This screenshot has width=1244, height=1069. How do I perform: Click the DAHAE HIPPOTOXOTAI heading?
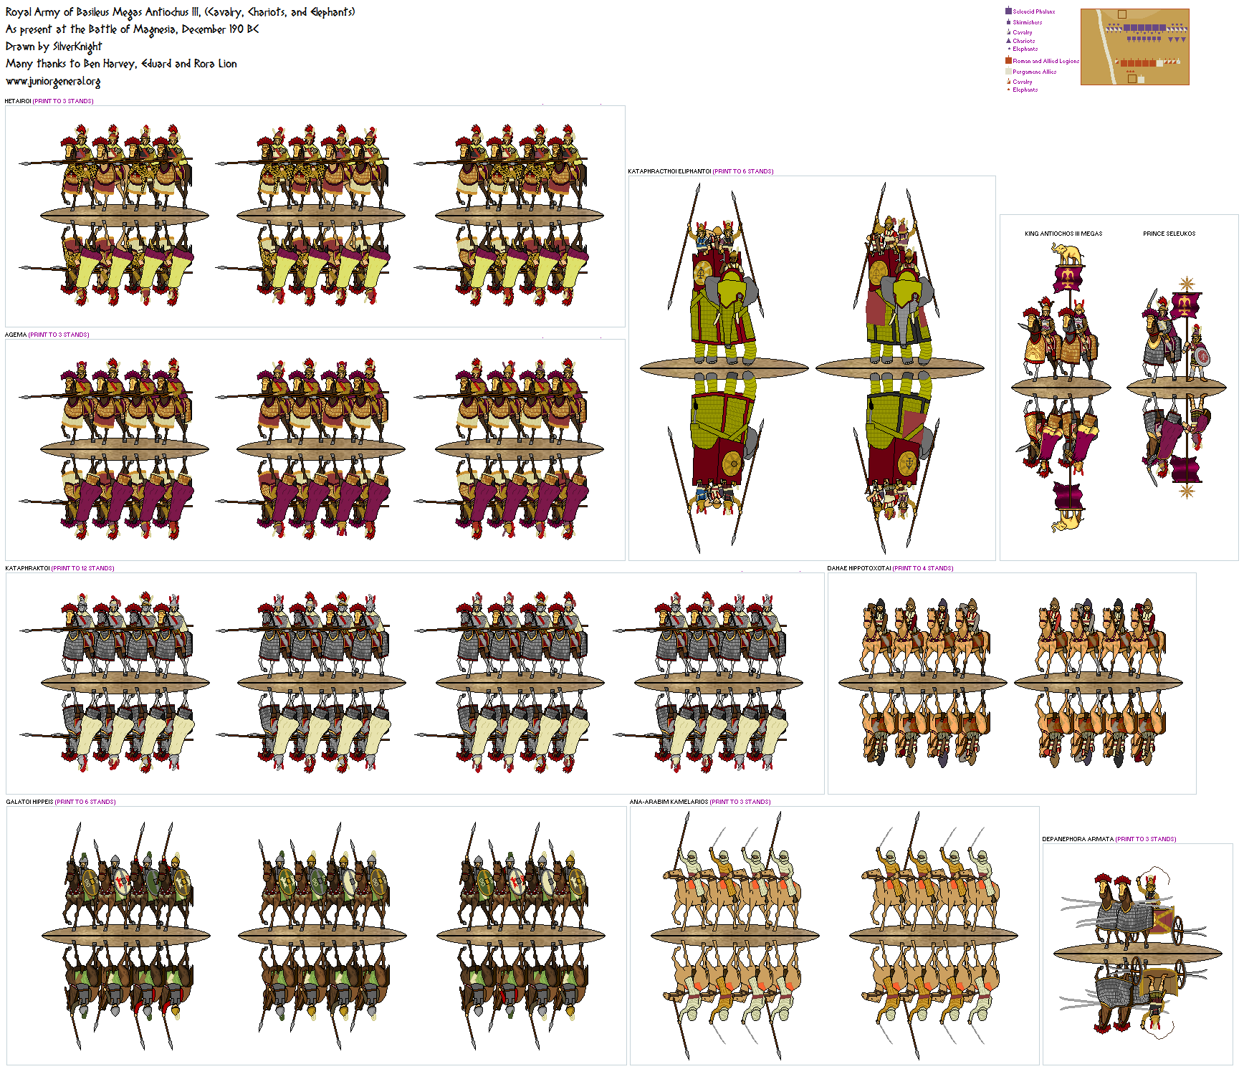tap(859, 567)
